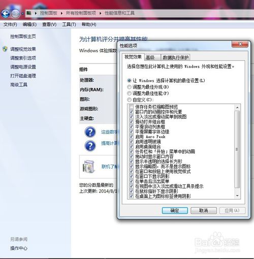
Task: Disable 启用透明玻璃 checkbox
Action: (x=131, y=142)
